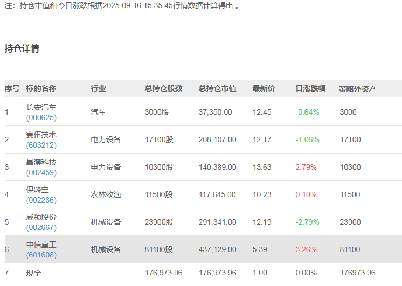
Task: Click the 序号 column header
Action: point(12,88)
